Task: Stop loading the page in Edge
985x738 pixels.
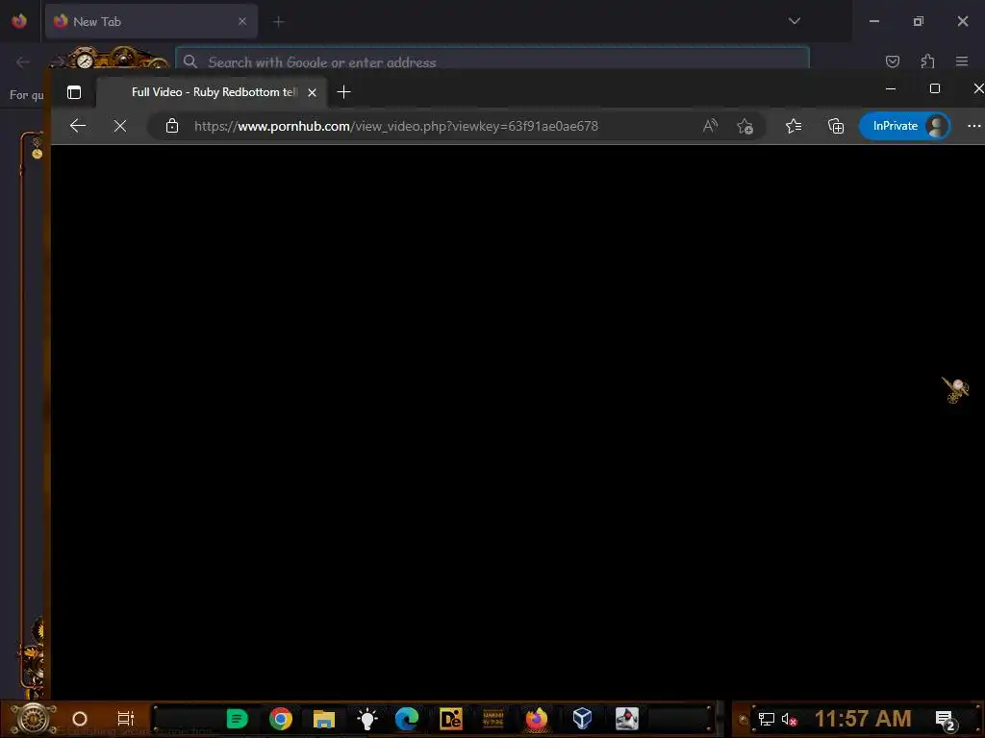Action: [x=120, y=126]
